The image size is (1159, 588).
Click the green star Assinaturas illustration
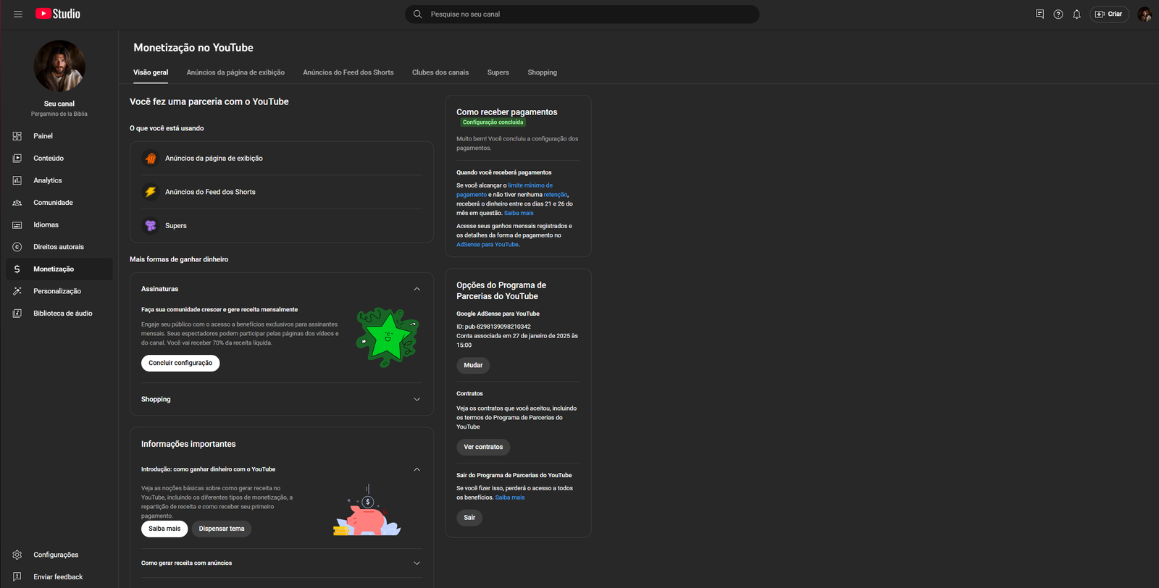(388, 337)
